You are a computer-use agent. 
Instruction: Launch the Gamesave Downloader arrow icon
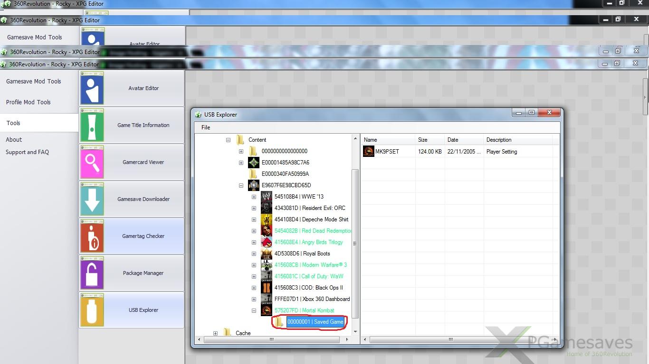click(x=92, y=199)
